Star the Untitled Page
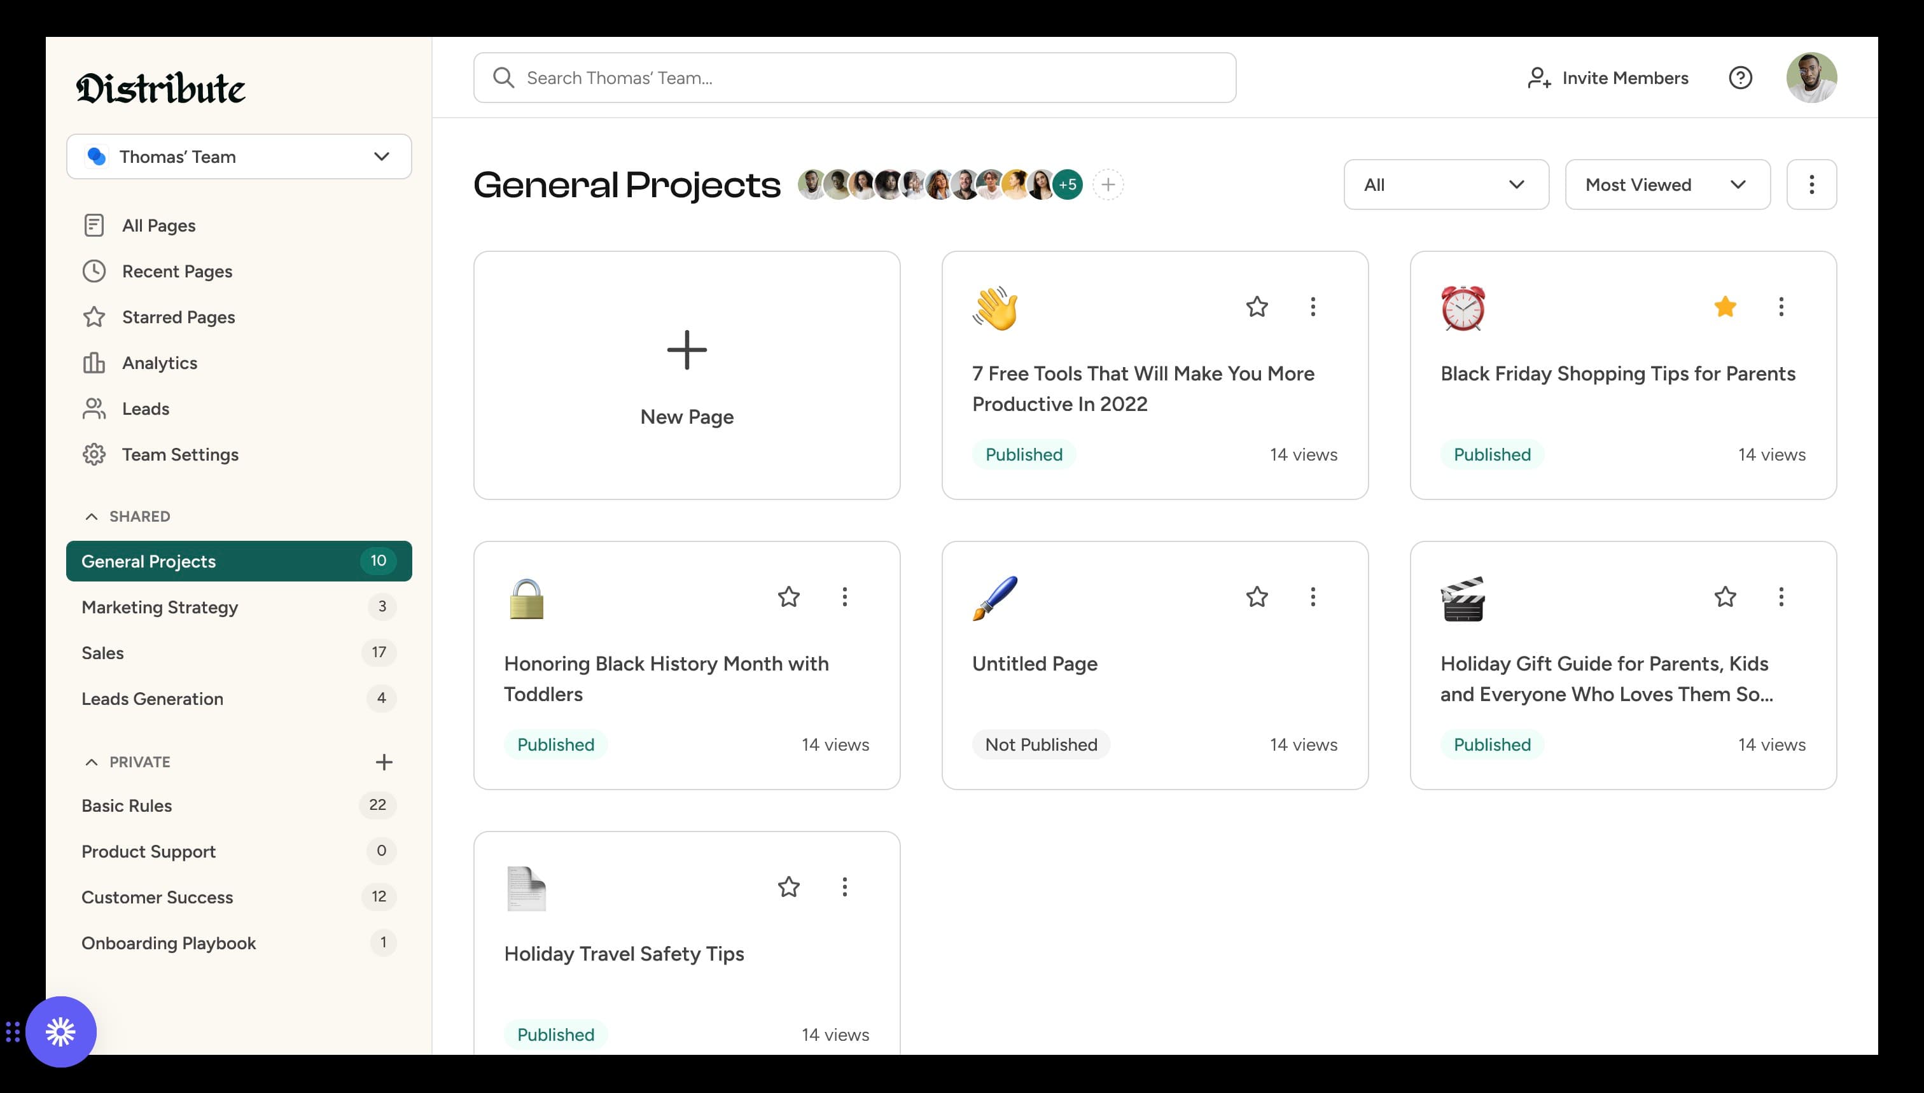The width and height of the screenshot is (1924, 1093). point(1257,597)
